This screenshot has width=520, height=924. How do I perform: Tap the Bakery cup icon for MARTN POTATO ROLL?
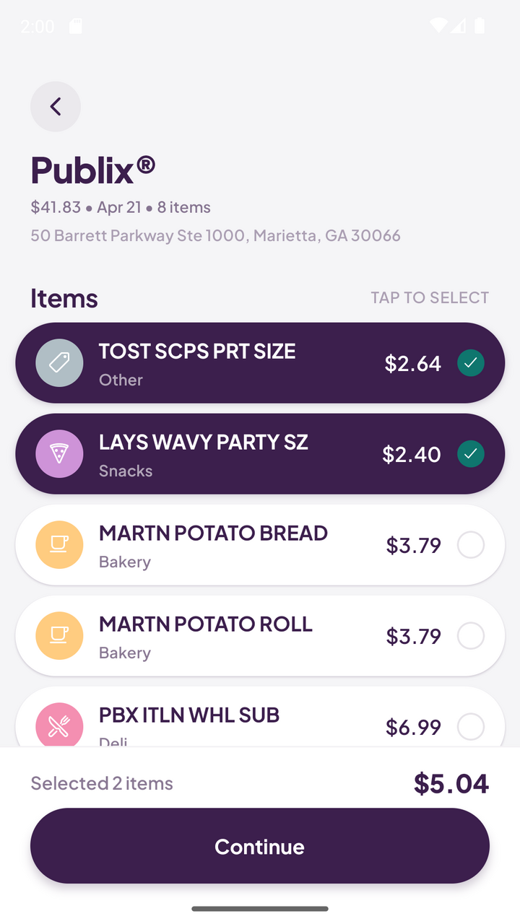tap(59, 635)
